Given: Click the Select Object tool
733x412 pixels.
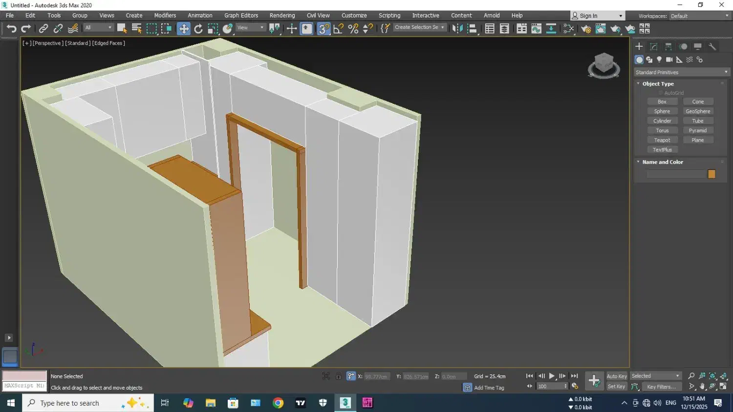Looking at the screenshot, I should tap(122, 29).
